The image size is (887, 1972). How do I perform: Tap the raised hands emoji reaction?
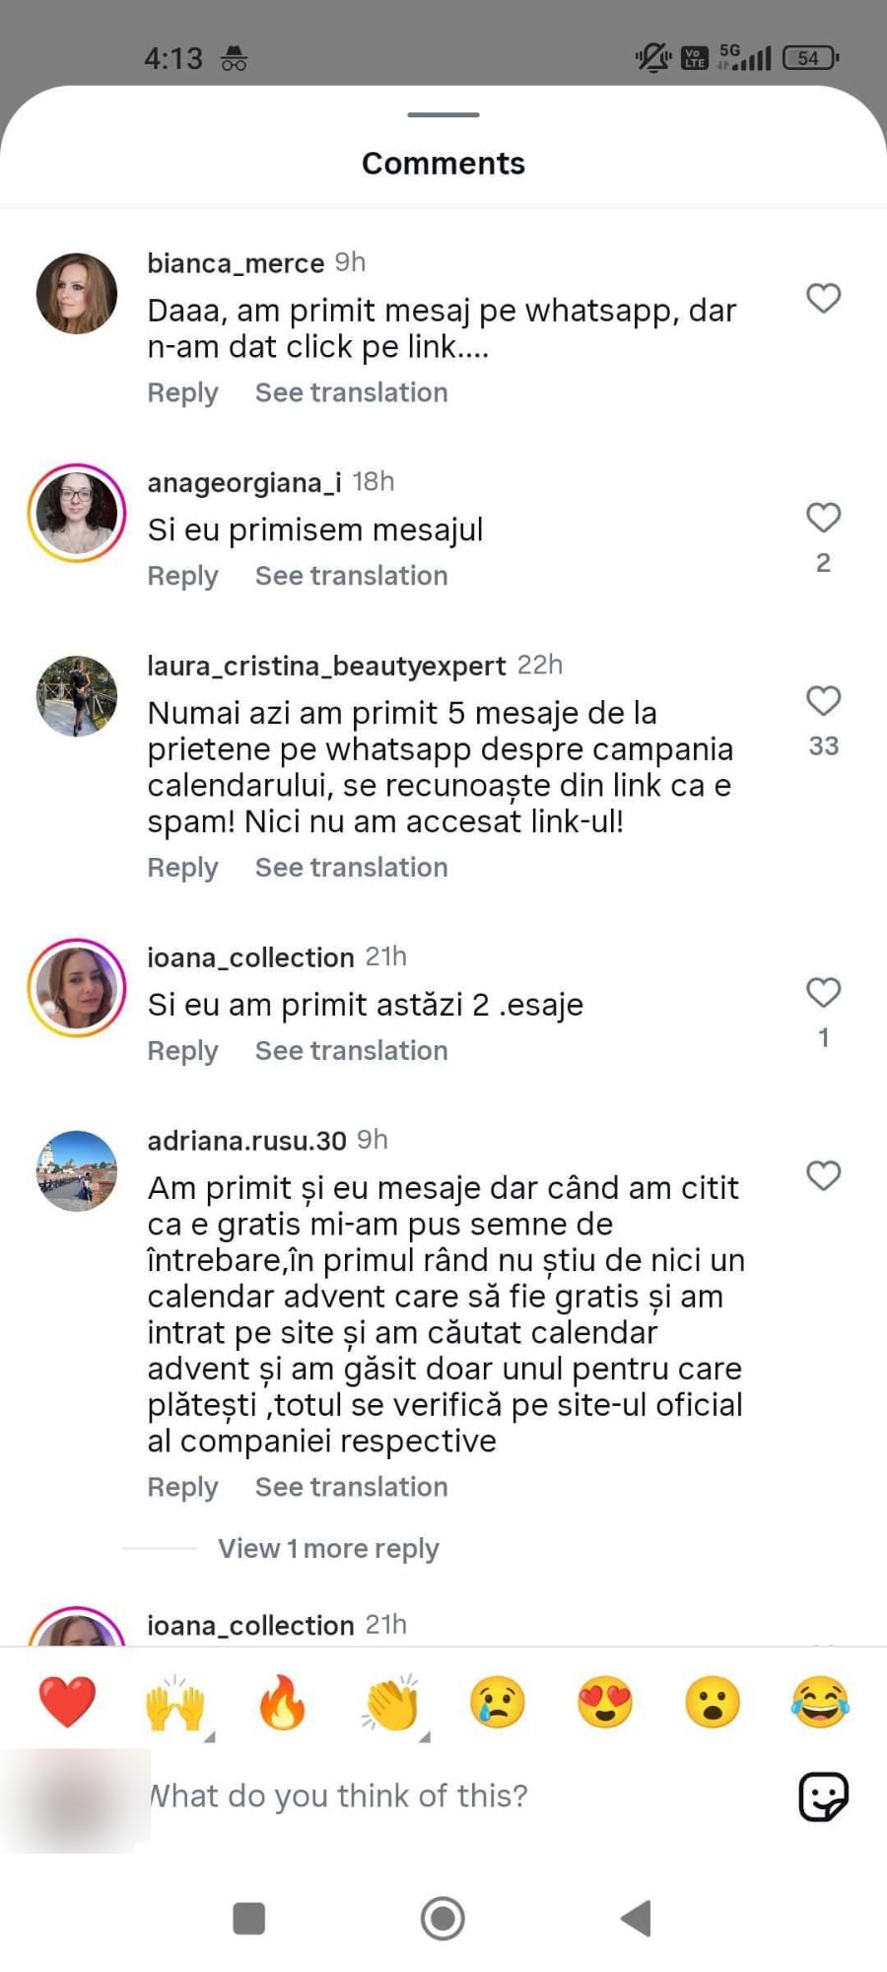coord(175,1703)
